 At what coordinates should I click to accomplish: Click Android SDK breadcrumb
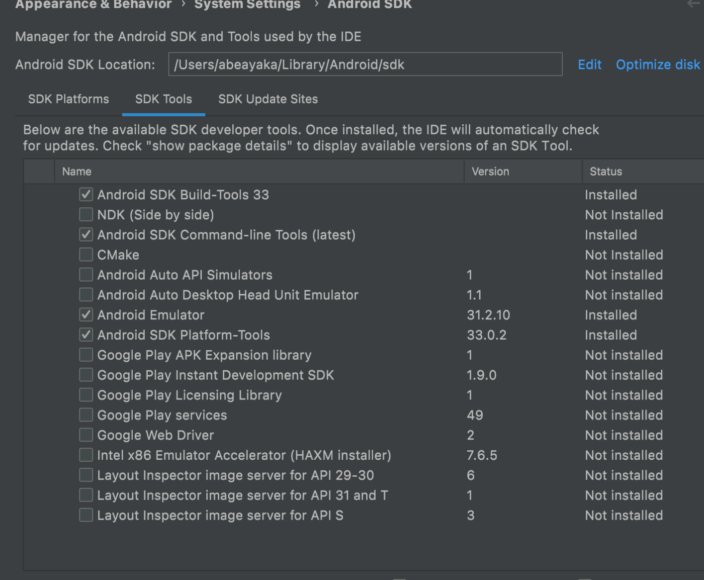pyautogui.click(x=370, y=5)
